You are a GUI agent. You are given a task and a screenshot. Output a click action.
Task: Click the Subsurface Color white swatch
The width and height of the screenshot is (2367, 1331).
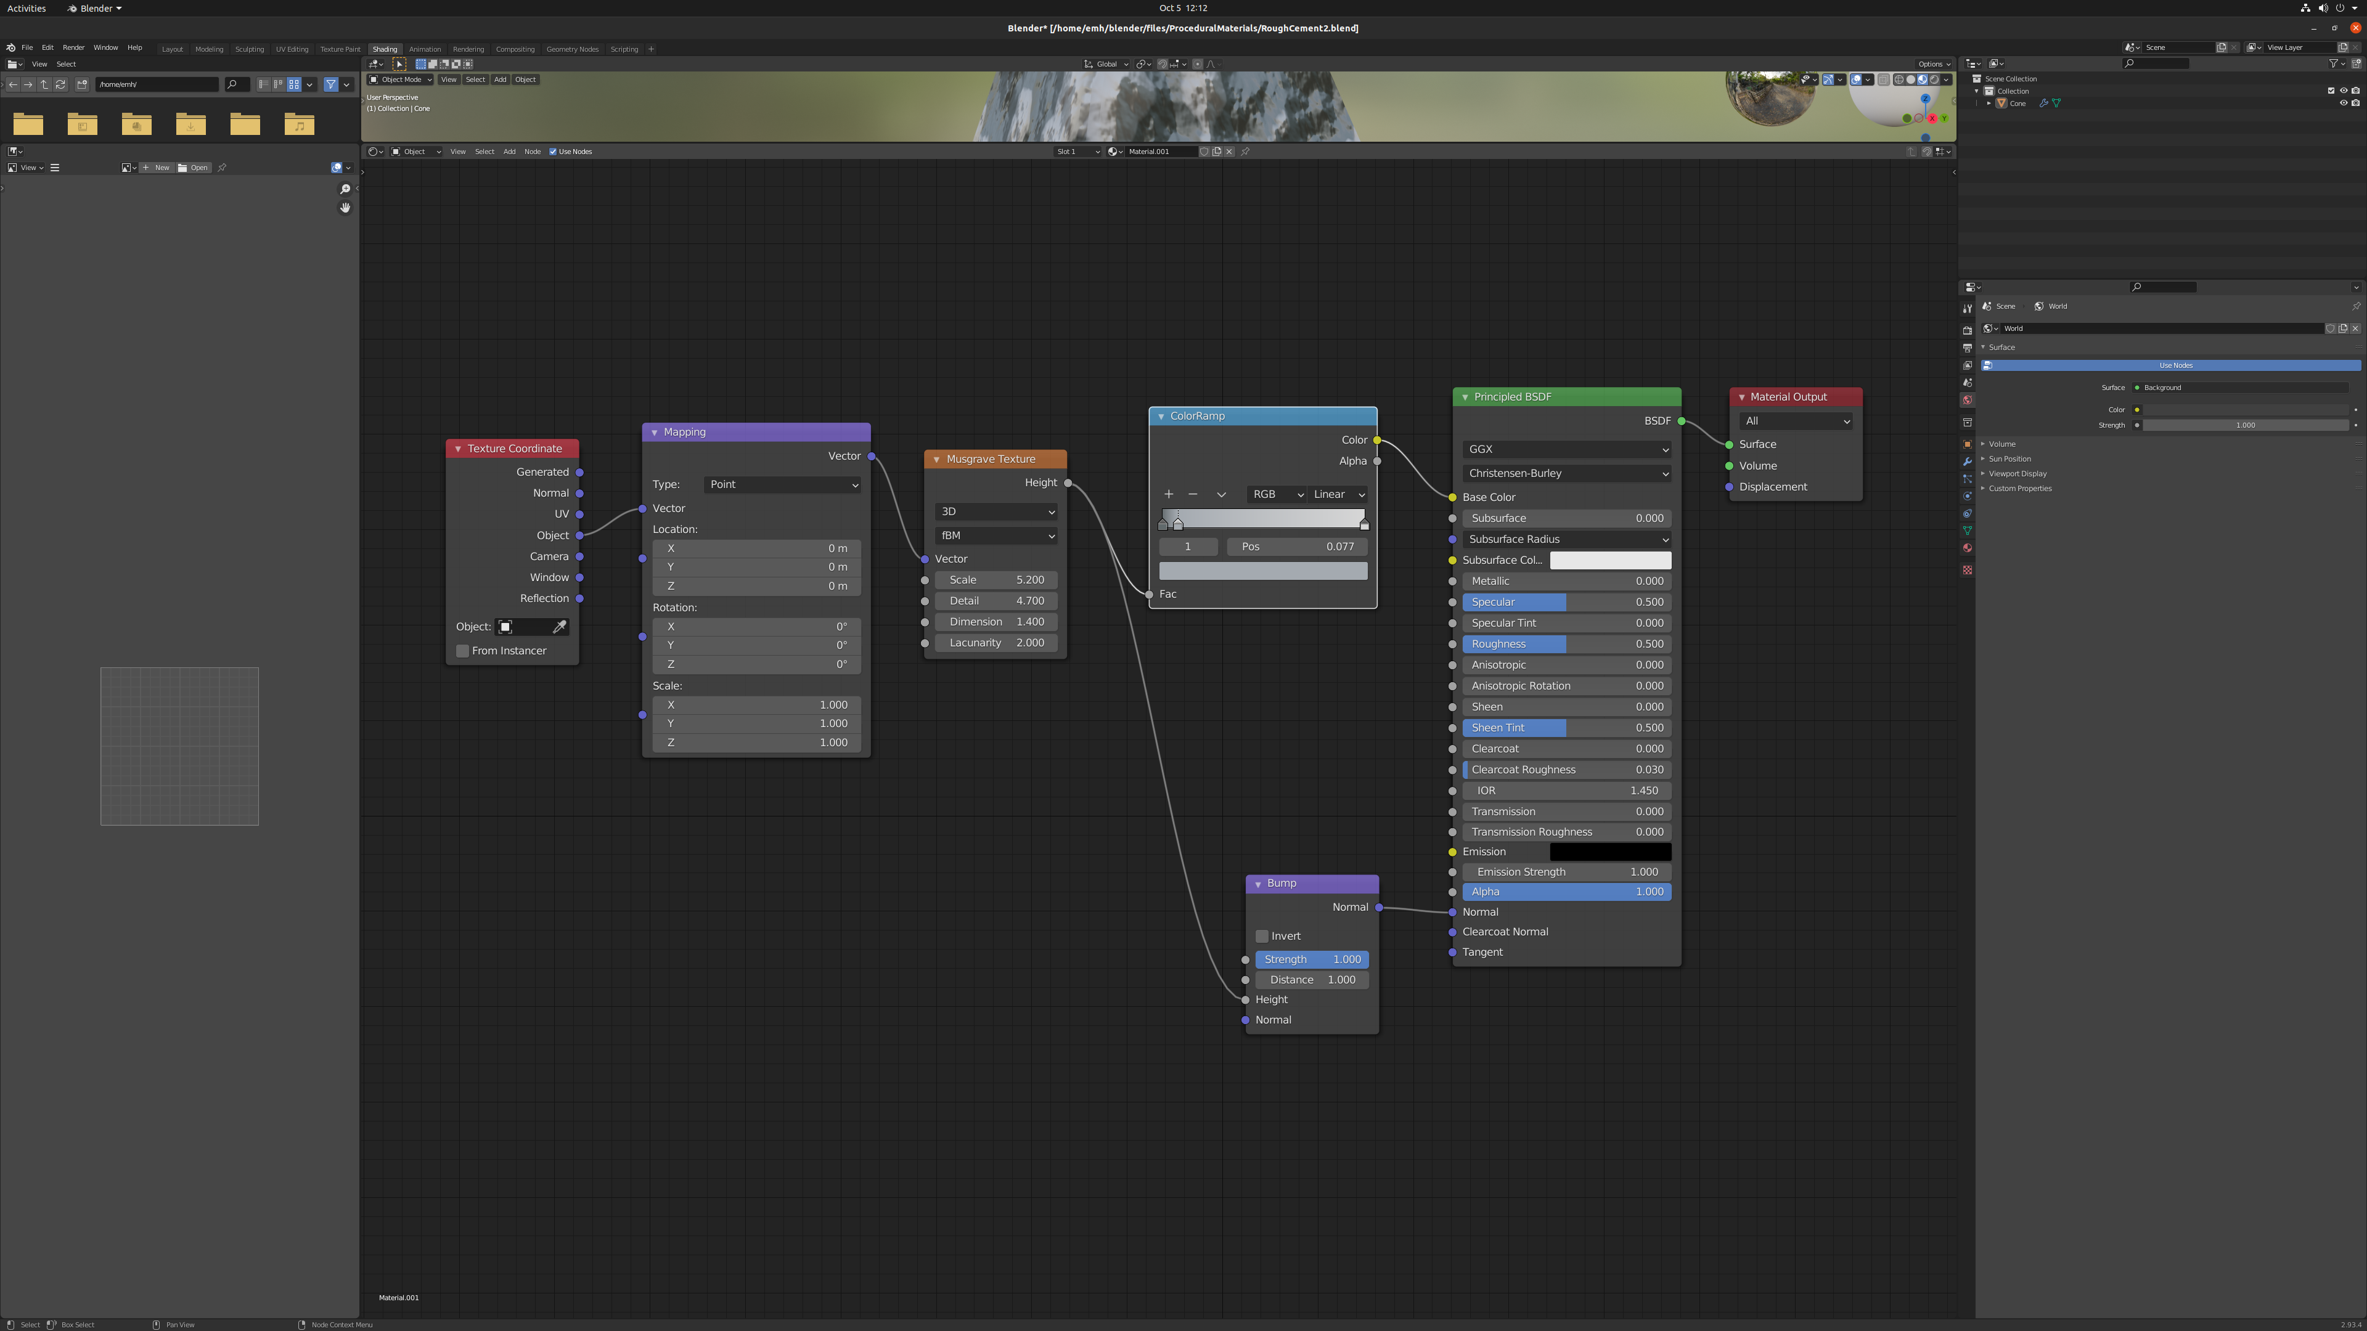pyautogui.click(x=1611, y=560)
